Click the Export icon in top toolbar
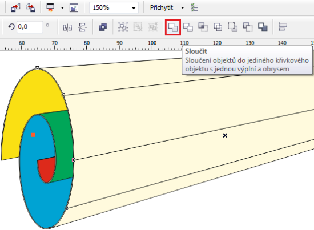The height and width of the screenshot is (230, 314). (x=30, y=8)
